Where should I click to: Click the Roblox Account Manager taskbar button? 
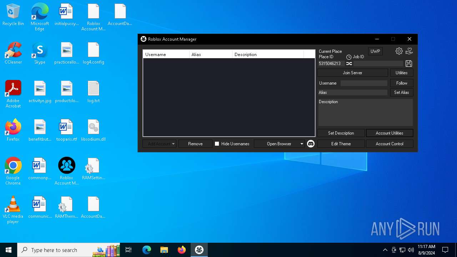click(199, 250)
